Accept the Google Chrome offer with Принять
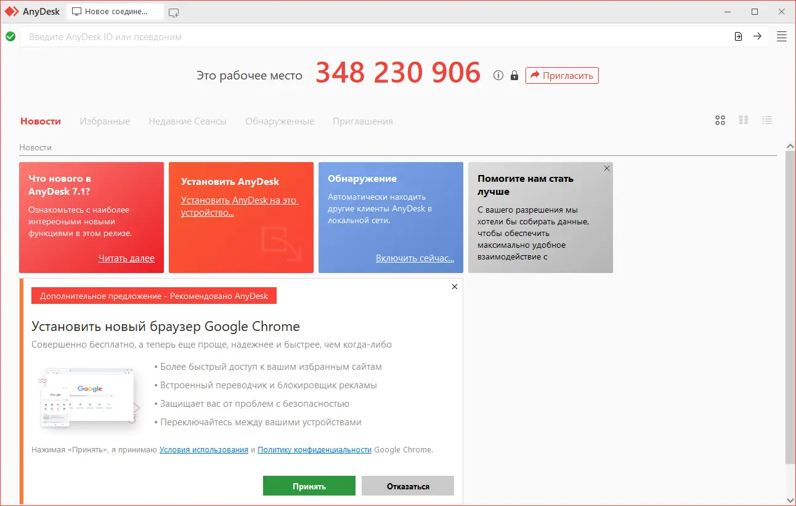The width and height of the screenshot is (796, 506). pos(309,485)
